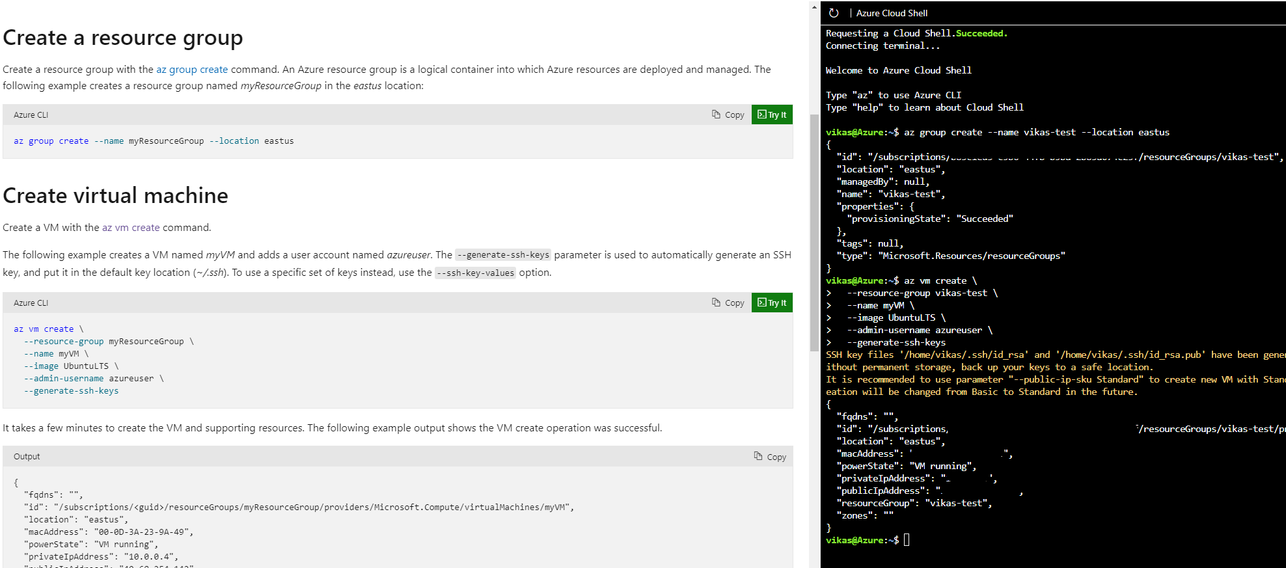Copy the az group create code block
This screenshot has width=1286, height=568.
point(728,115)
